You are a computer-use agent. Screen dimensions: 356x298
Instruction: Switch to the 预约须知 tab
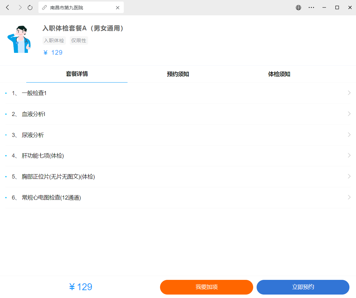coord(178,74)
